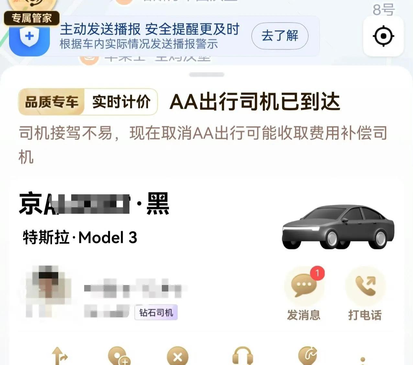Open the 专属管家 butler badge
413x365 pixels.
[x=31, y=18]
